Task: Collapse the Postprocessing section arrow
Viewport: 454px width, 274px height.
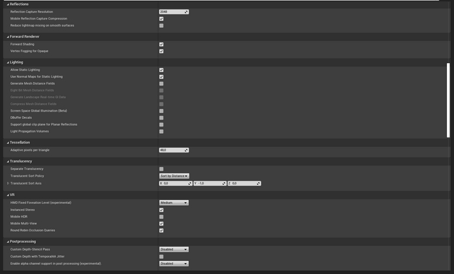Action: click(8, 242)
